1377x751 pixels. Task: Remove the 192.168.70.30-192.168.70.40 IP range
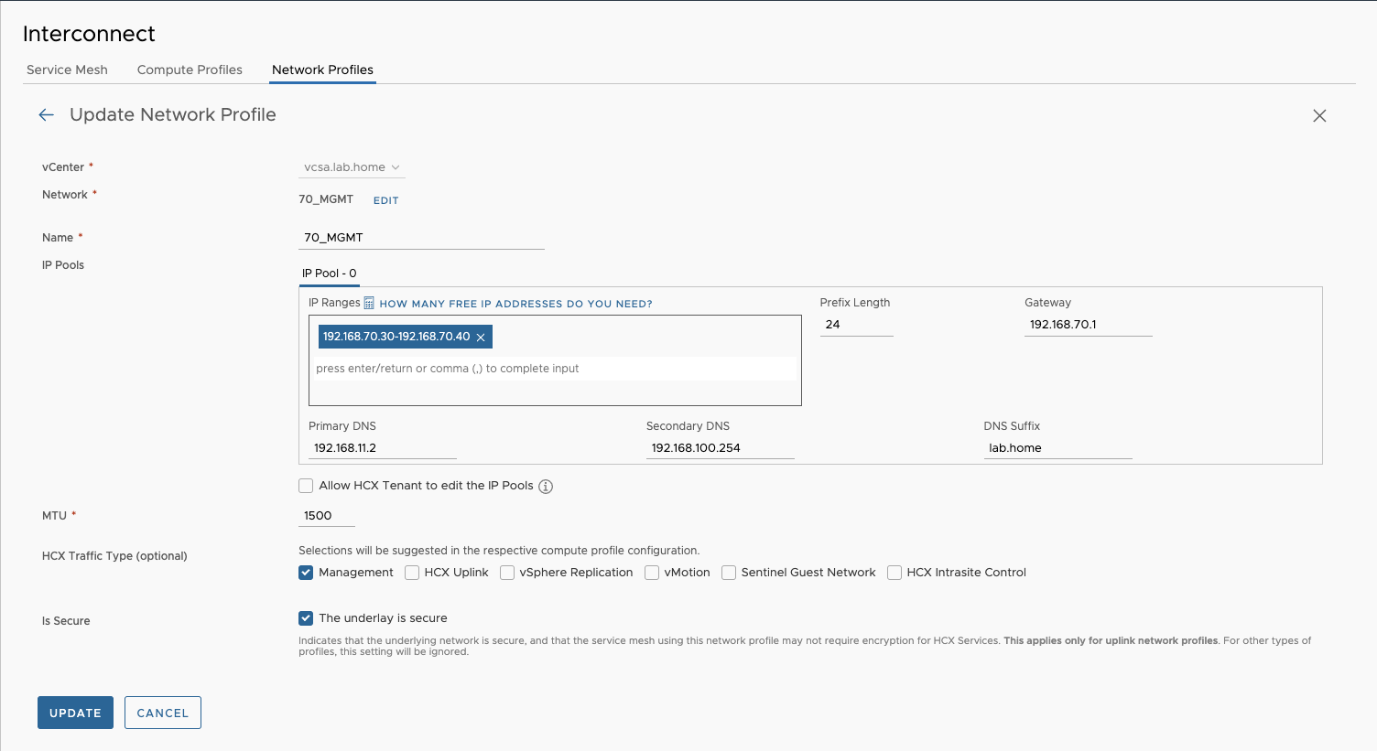point(481,337)
